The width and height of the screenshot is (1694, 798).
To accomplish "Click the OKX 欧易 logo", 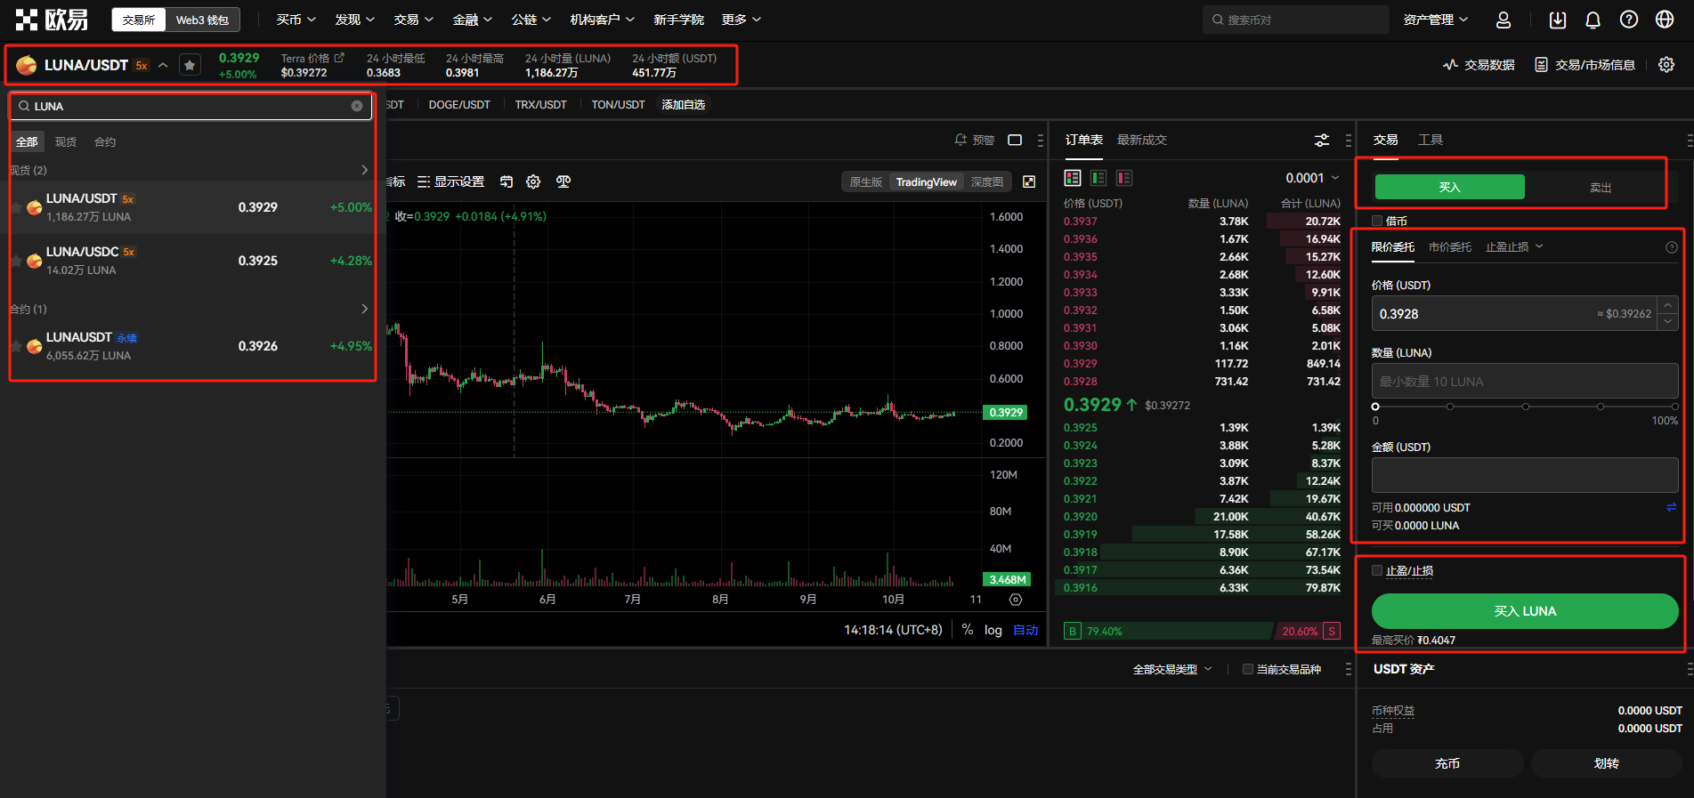I will pyautogui.click(x=52, y=20).
